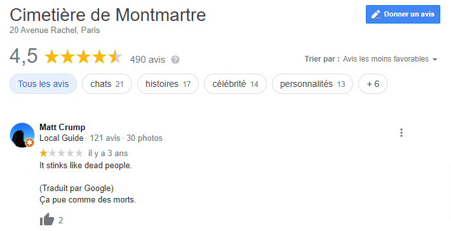Image resolution: width=451 pixels, height=231 pixels.
Task: Click the Local Guide badge star on the avatar
Action: [x=30, y=143]
